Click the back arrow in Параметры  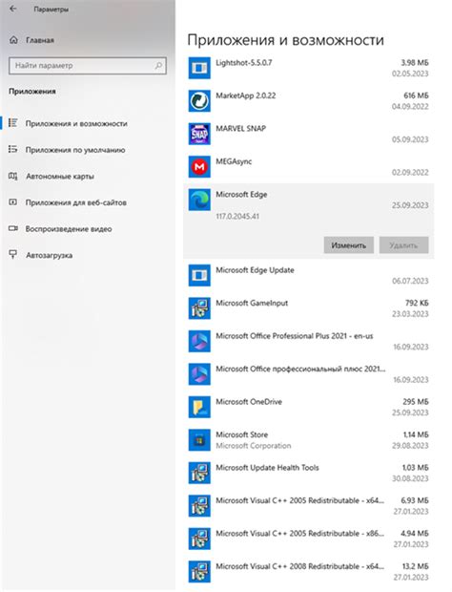pos(13,9)
